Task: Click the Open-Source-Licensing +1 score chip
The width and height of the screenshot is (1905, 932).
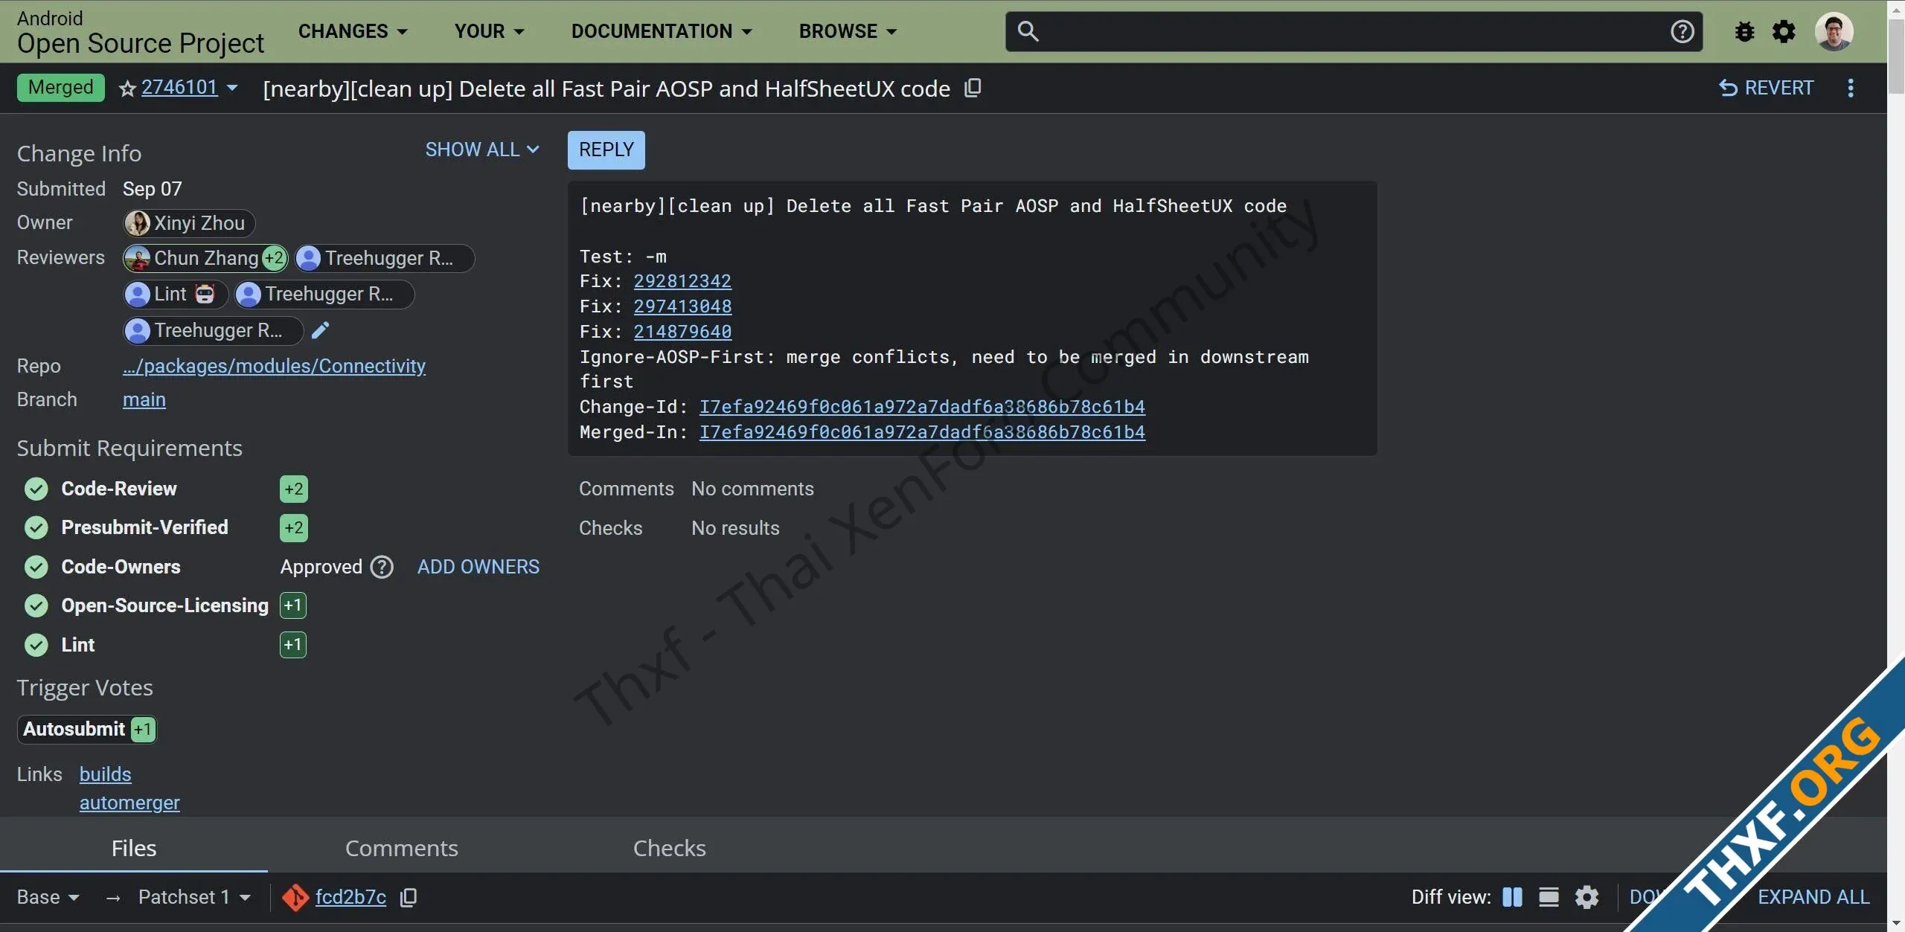Action: (x=293, y=605)
